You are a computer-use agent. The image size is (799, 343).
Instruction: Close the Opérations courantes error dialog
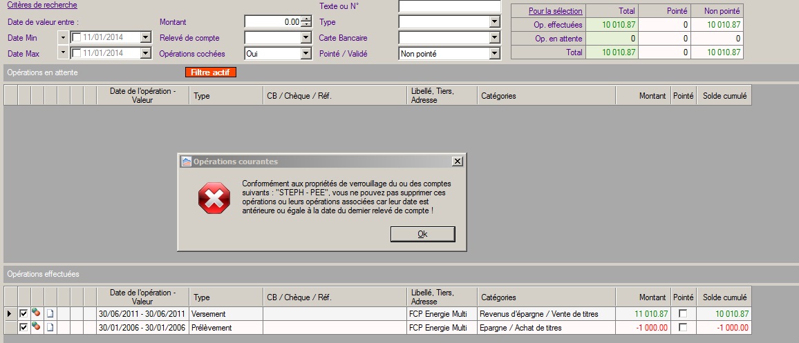pyautogui.click(x=458, y=161)
